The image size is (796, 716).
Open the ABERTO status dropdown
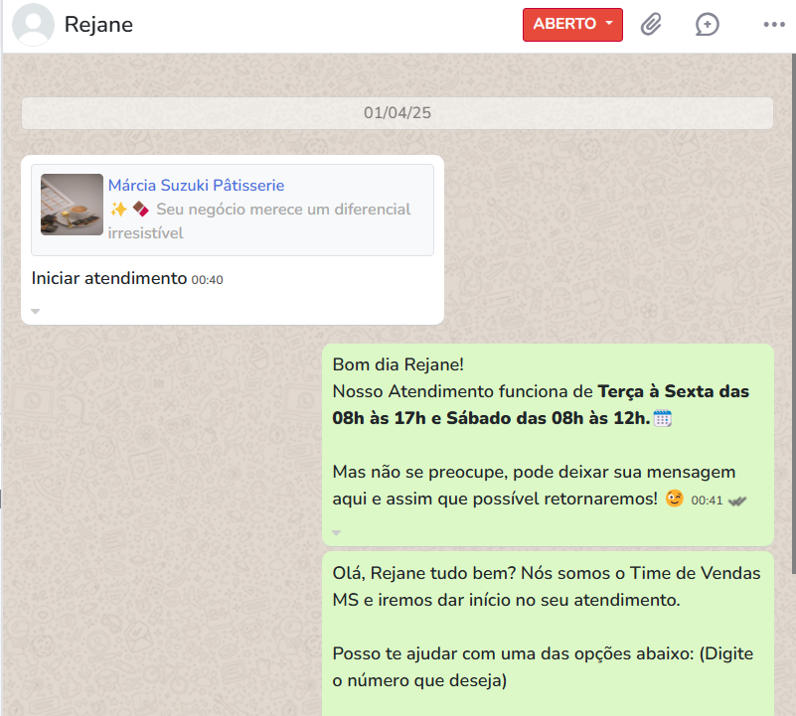pos(572,25)
